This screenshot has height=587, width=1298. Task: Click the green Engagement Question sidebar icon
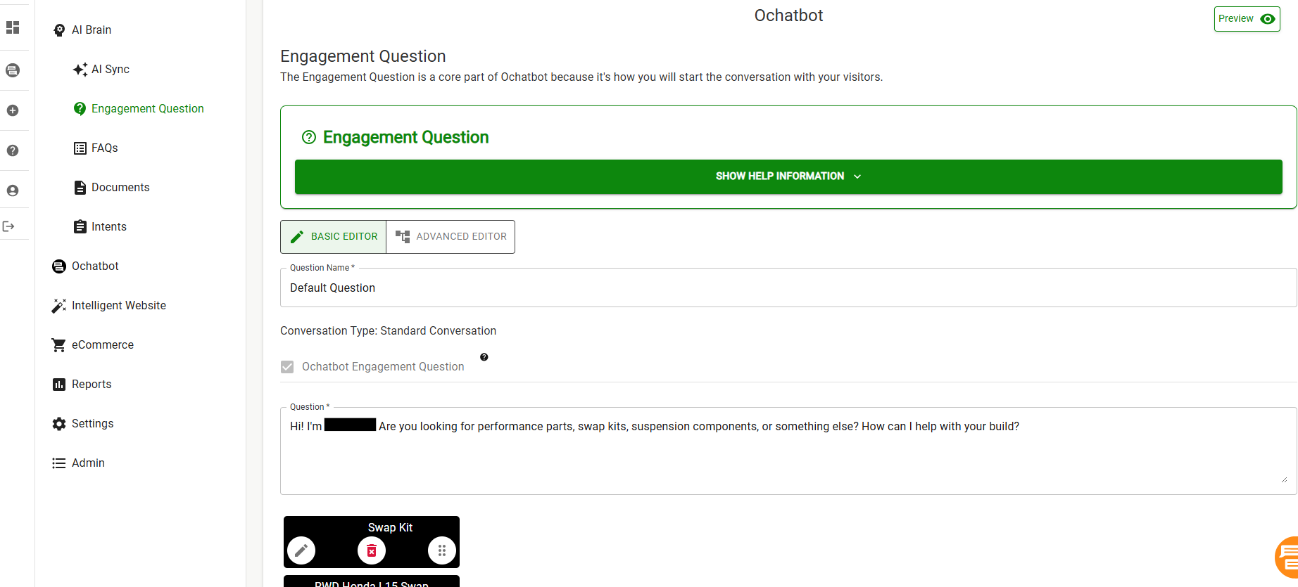click(x=80, y=109)
